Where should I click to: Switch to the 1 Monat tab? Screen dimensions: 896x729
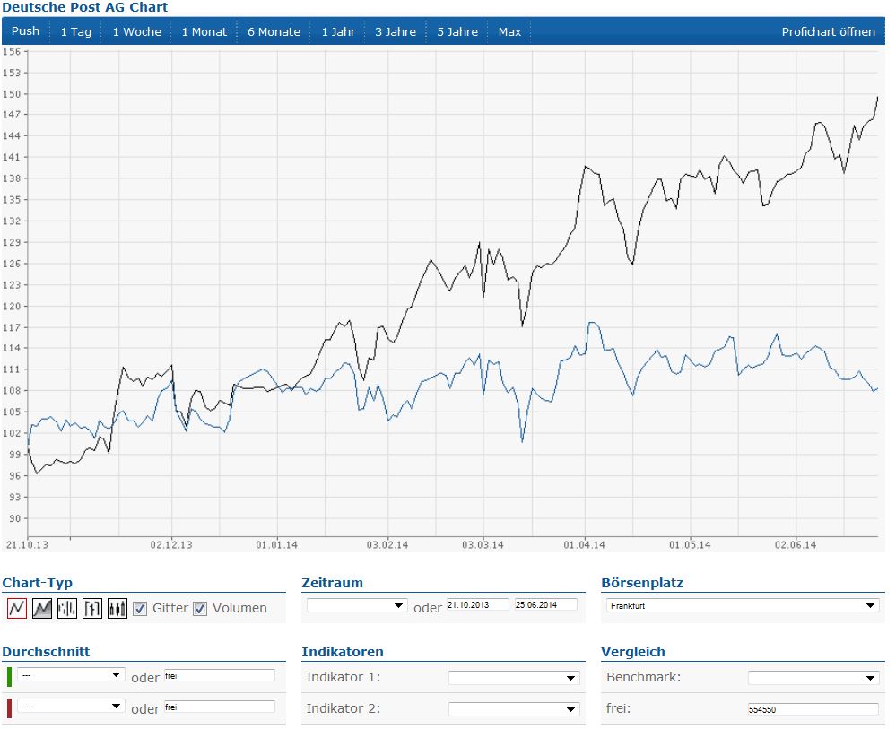(204, 32)
